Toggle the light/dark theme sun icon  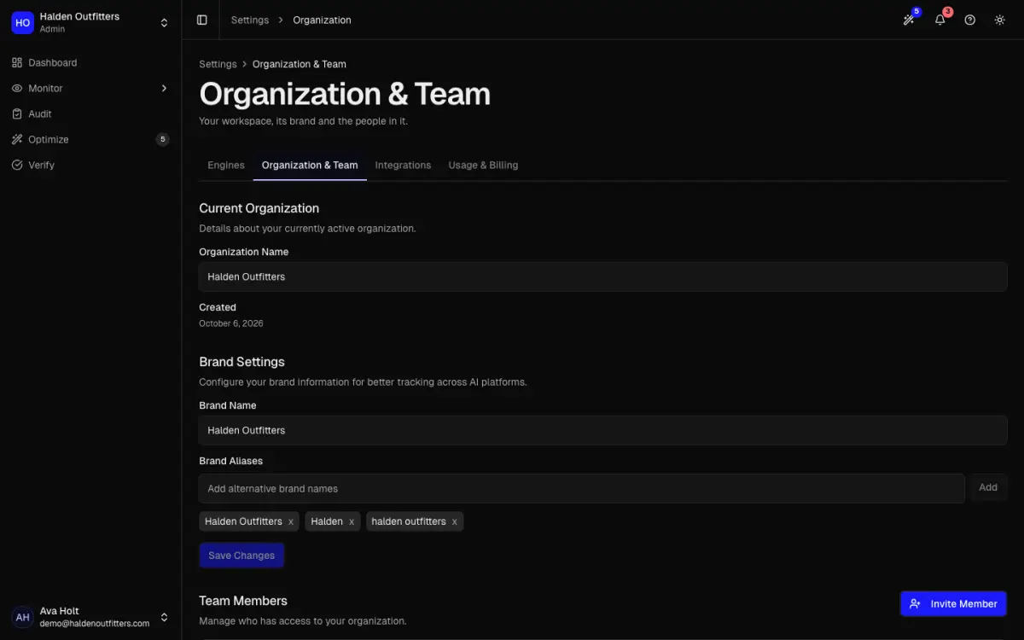coord(999,20)
